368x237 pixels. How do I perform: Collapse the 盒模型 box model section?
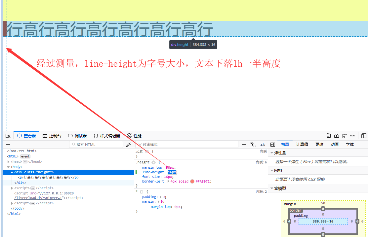point(272,188)
